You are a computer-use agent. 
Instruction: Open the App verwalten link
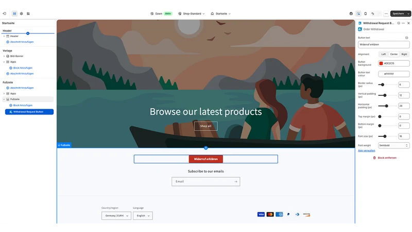pyautogui.click(x=367, y=151)
